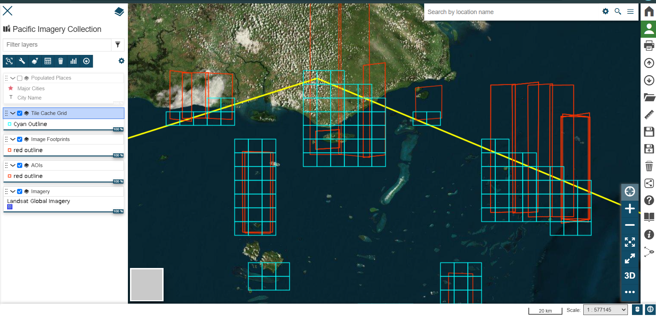Image resolution: width=656 pixels, height=316 pixels.
Task: Disable the Image Footprints layer
Action: point(20,139)
